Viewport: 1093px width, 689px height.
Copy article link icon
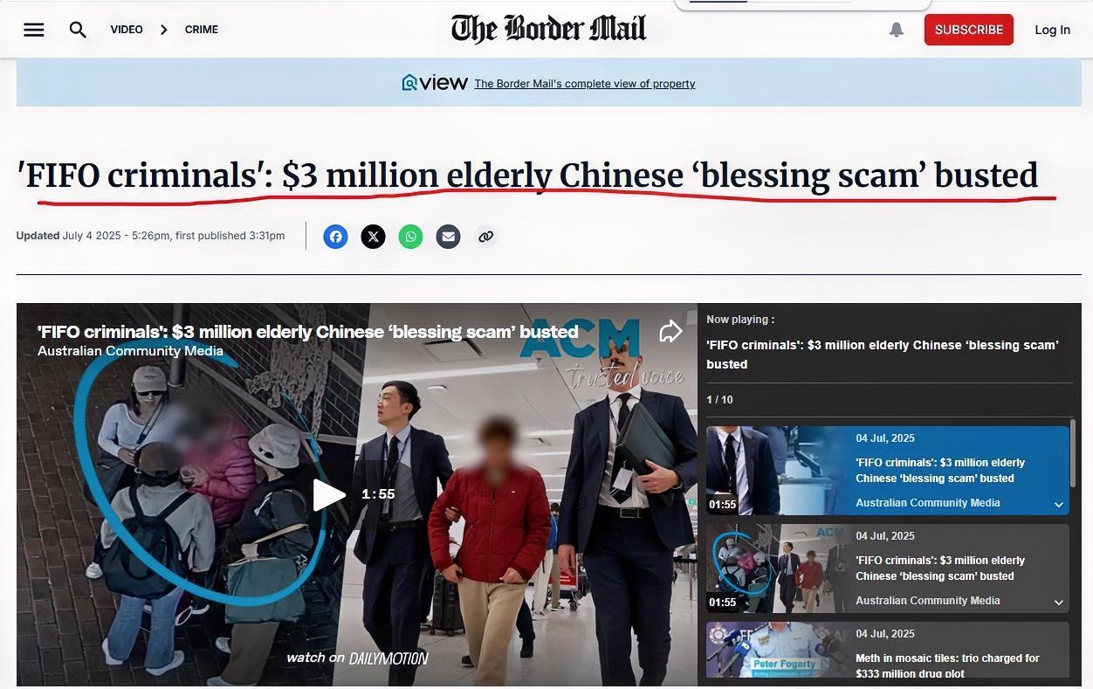tap(485, 237)
